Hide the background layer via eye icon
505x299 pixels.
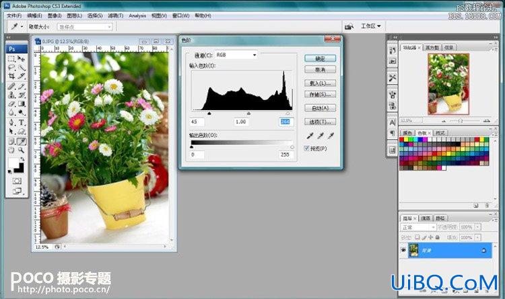[x=403, y=250]
